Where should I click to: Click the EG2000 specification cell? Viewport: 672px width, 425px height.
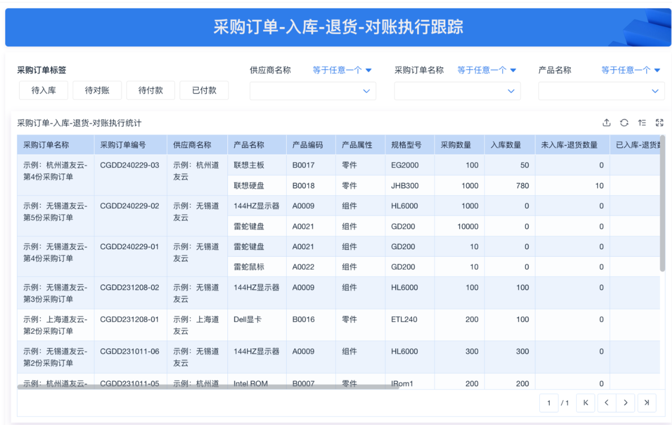(x=409, y=165)
